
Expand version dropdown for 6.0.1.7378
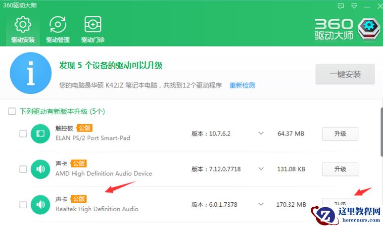click(261, 204)
